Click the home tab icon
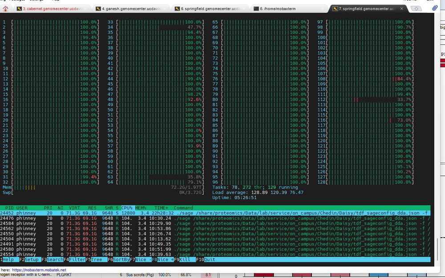445x278 pixels. pyautogui.click(x=5, y=8)
